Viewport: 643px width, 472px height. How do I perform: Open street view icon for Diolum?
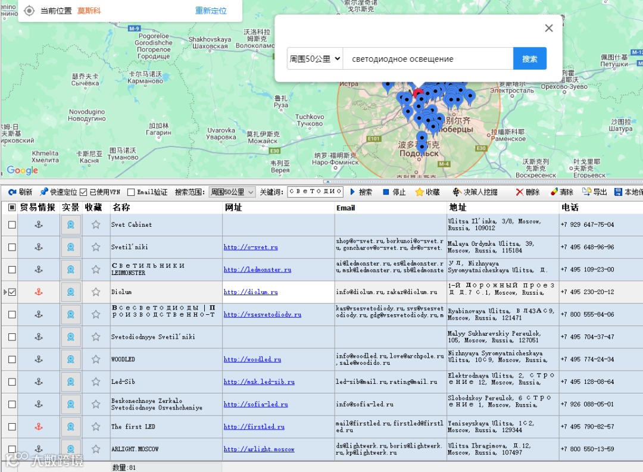[x=70, y=292]
